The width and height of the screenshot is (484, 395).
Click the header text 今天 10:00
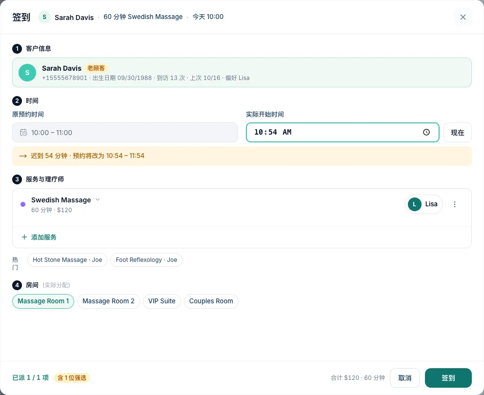[x=208, y=17]
